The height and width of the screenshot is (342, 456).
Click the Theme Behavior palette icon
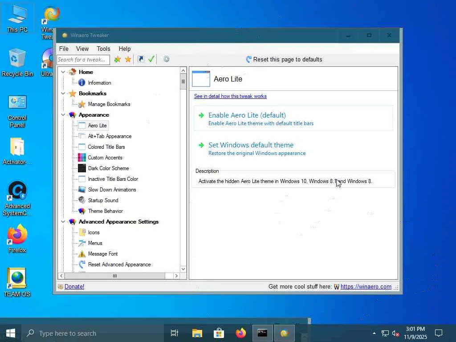(82, 211)
